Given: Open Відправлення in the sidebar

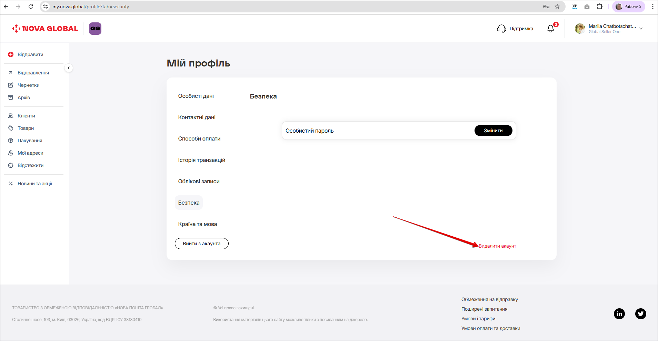Looking at the screenshot, I should coord(33,73).
